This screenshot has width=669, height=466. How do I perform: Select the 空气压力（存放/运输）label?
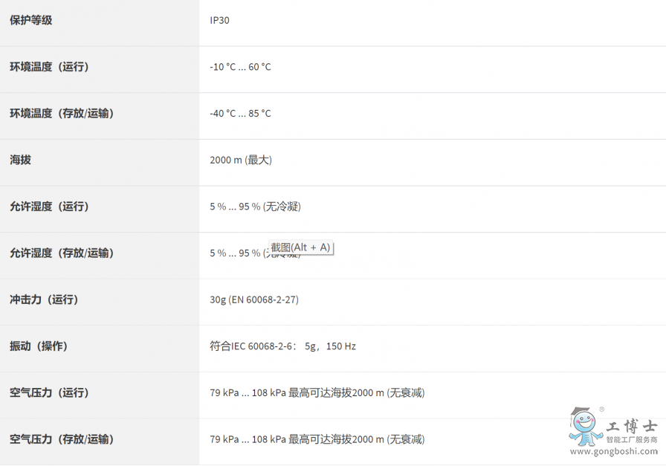click(62, 439)
